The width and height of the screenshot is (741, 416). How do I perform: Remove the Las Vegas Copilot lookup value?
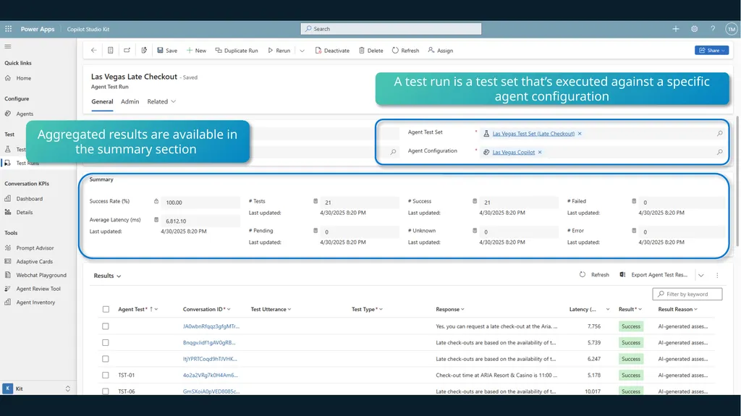tap(540, 152)
